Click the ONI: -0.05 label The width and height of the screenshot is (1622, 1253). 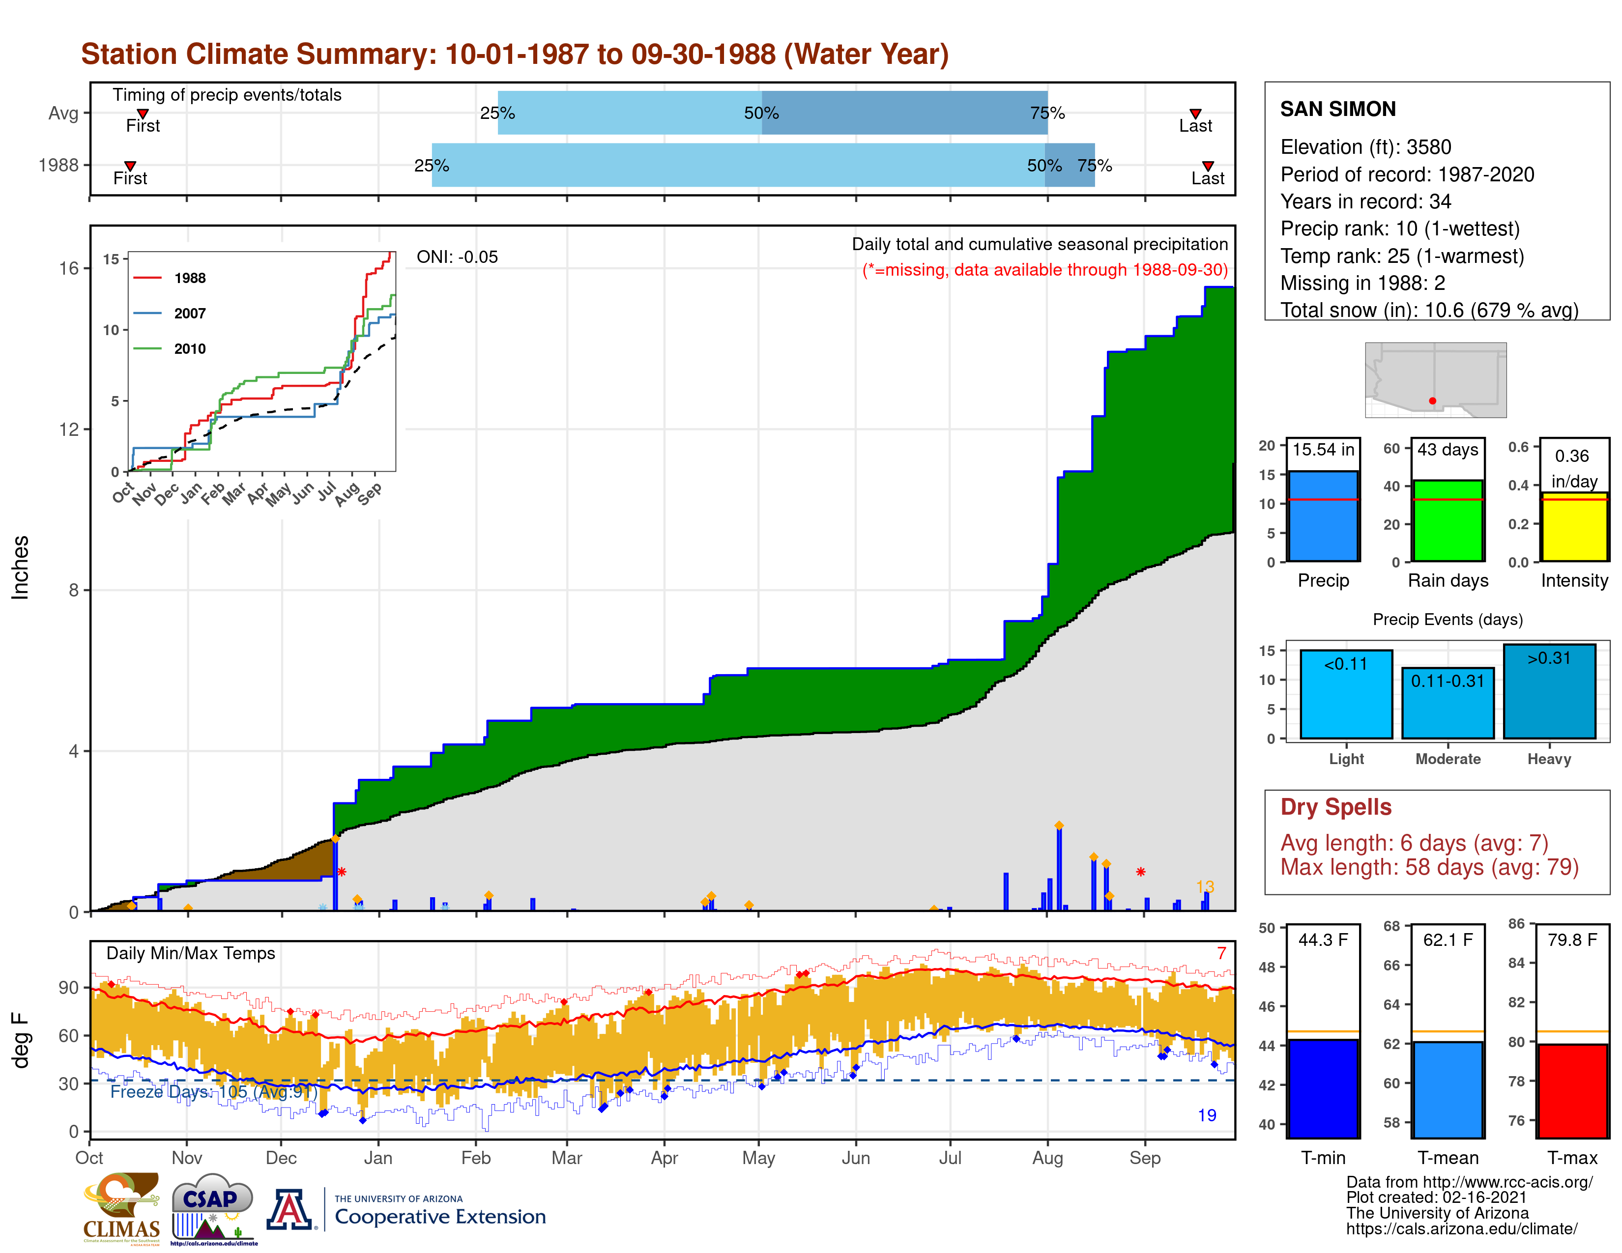[457, 257]
